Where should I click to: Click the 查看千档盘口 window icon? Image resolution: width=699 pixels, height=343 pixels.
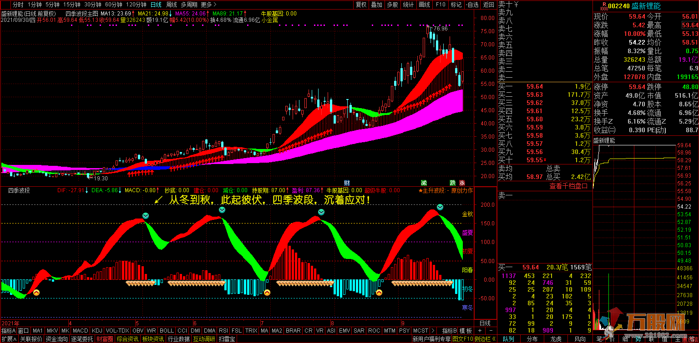585,186
